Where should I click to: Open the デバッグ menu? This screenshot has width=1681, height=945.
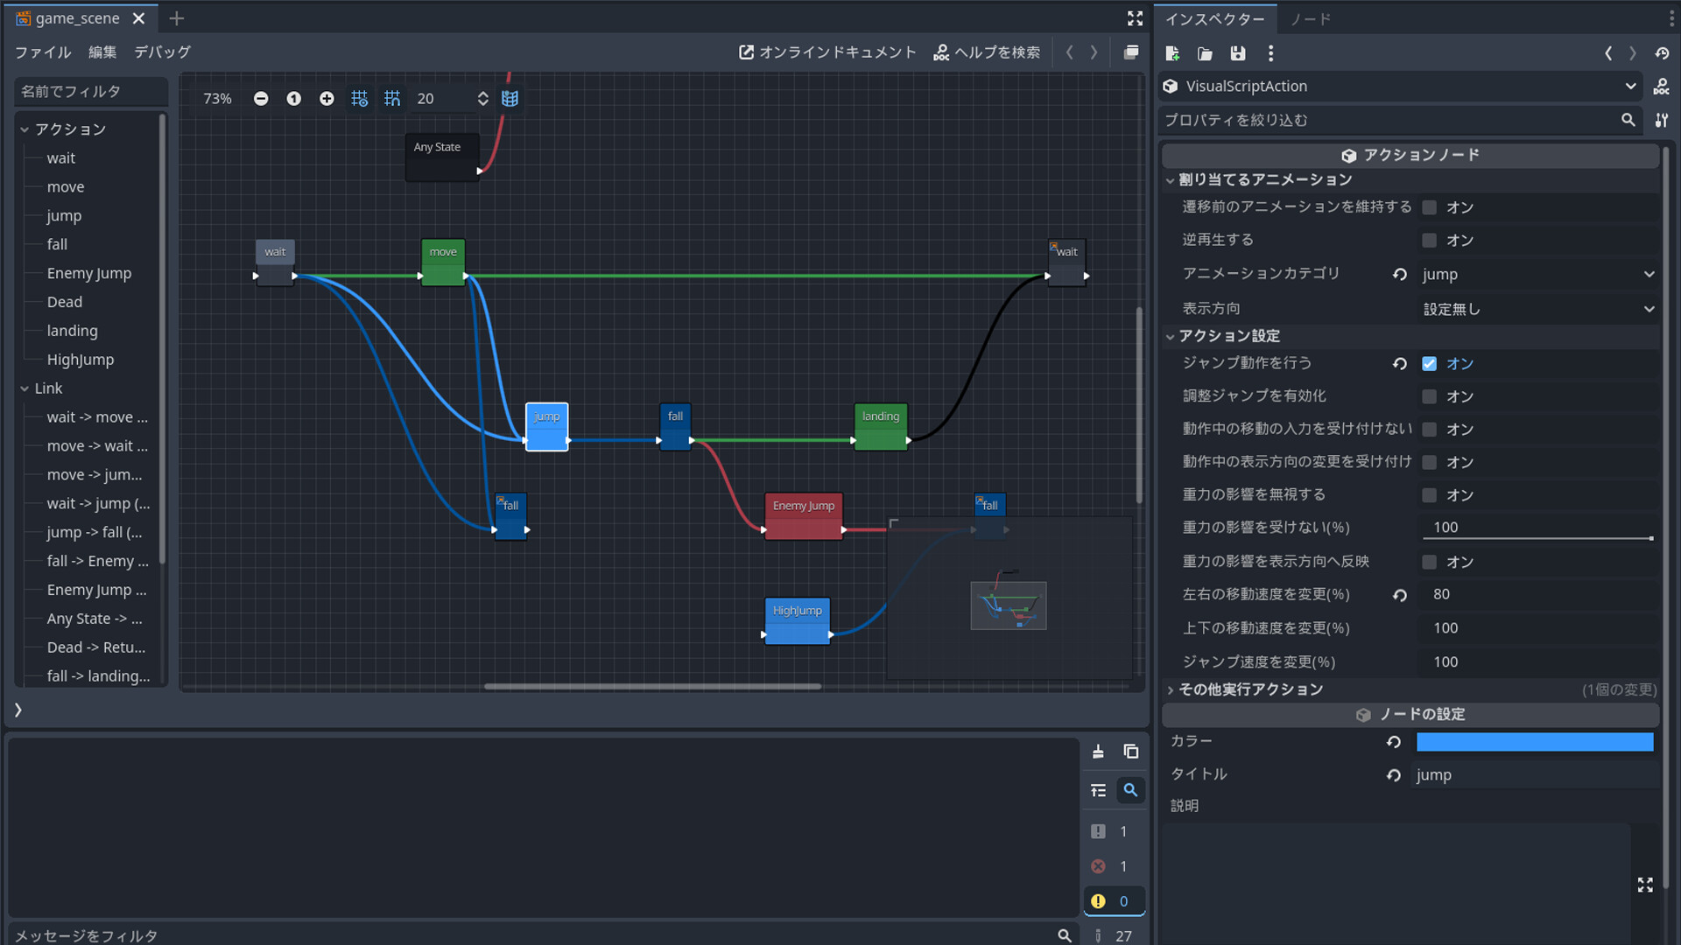click(x=162, y=52)
